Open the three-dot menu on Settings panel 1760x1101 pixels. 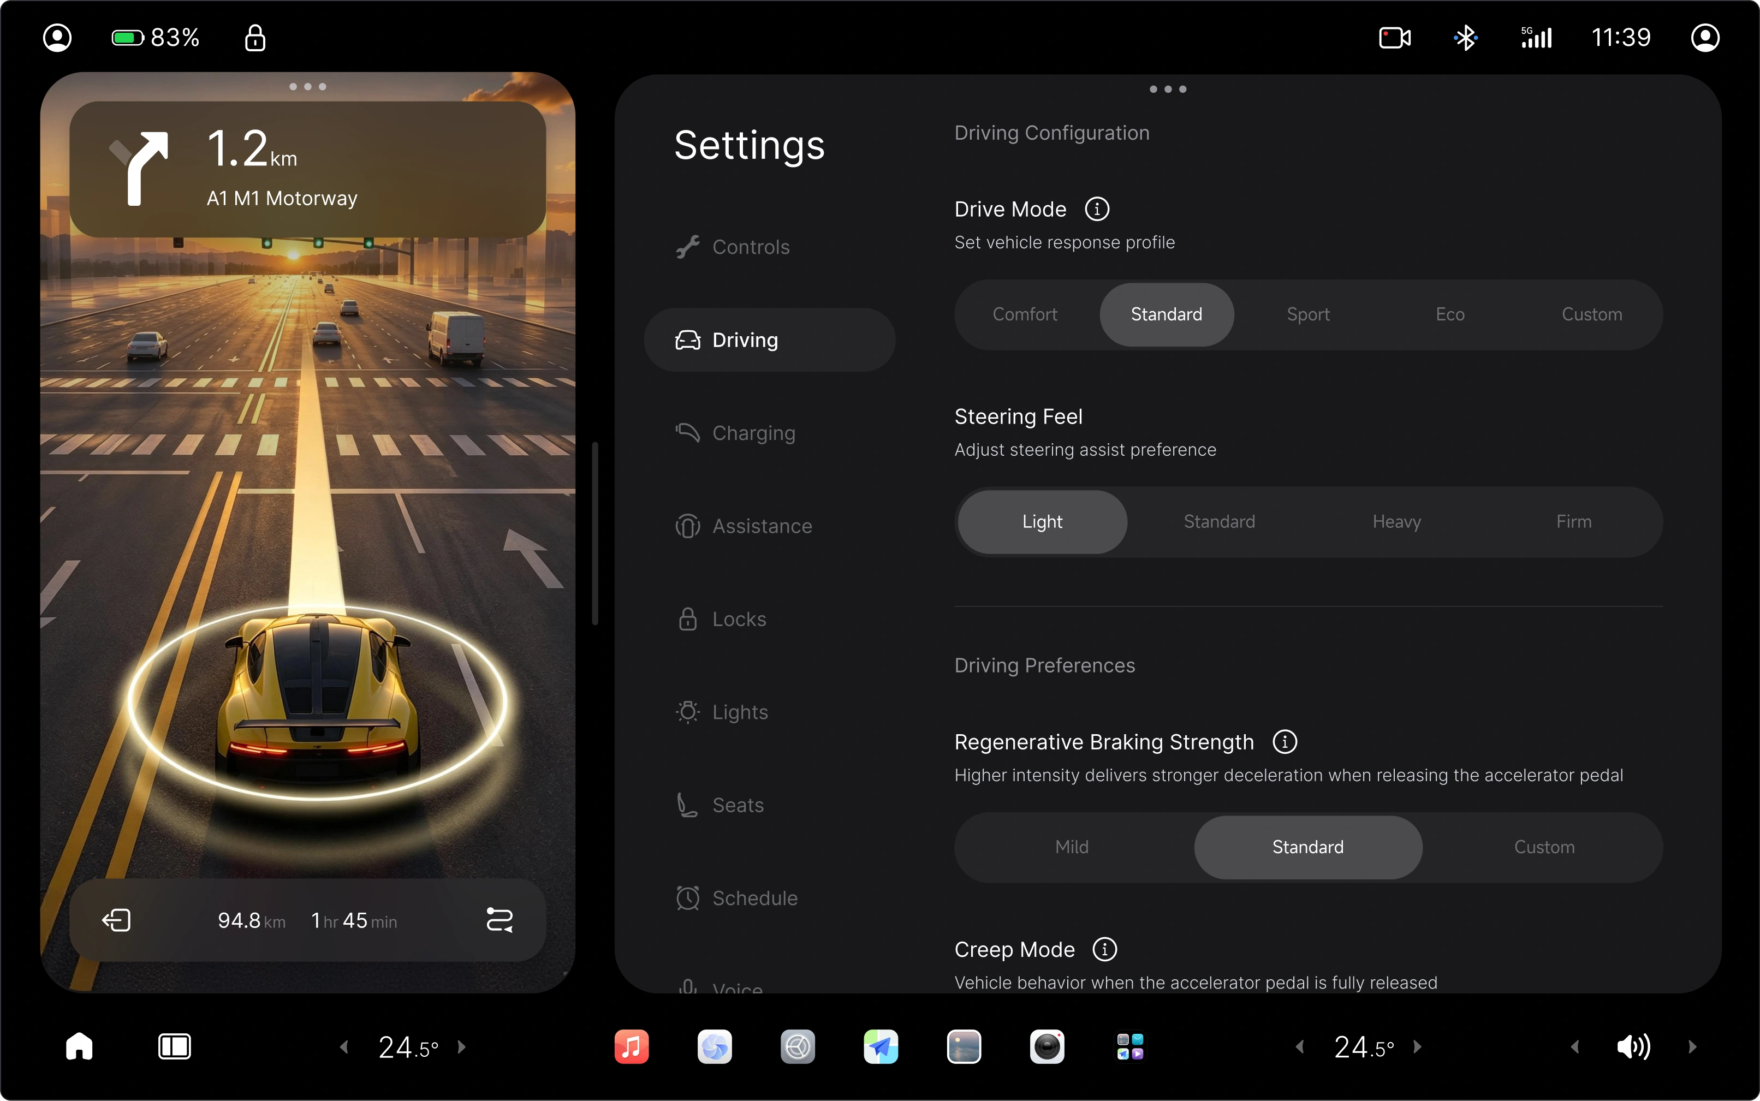(1168, 89)
